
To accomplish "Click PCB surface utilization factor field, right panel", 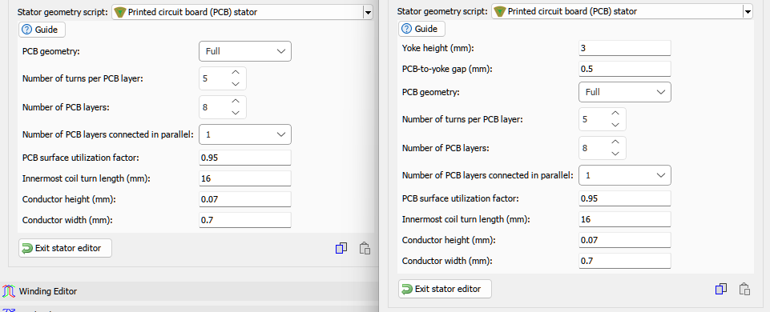I will (625, 198).
